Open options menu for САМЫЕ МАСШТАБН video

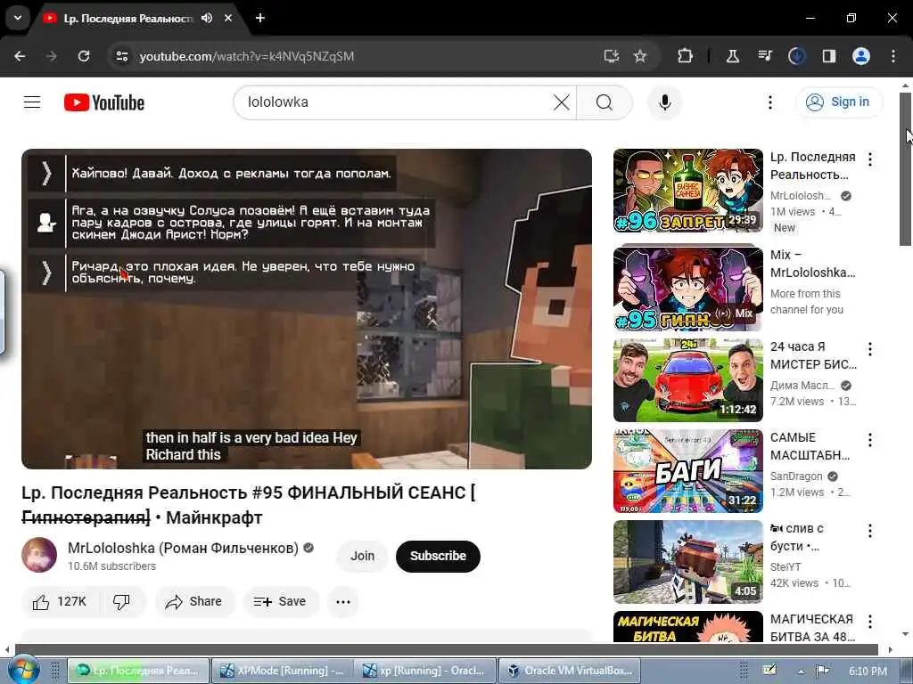870,440
